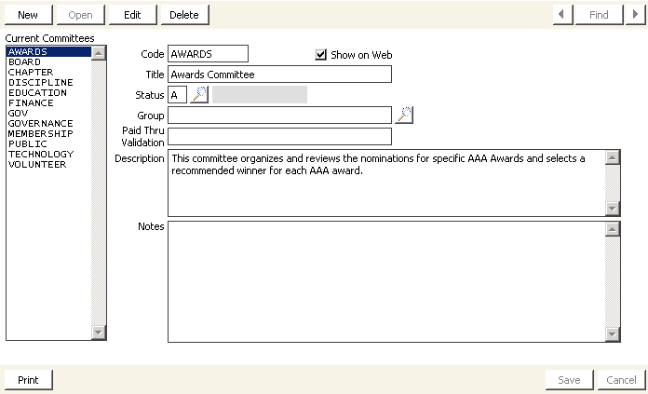Select FINANCE in the committees list
Viewport: 648px width, 394px height.
pyautogui.click(x=48, y=103)
